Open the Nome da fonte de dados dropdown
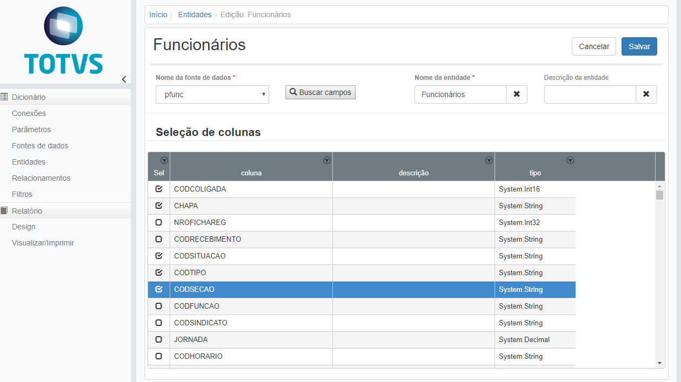Image resolution: width=681 pixels, height=382 pixels. point(212,94)
